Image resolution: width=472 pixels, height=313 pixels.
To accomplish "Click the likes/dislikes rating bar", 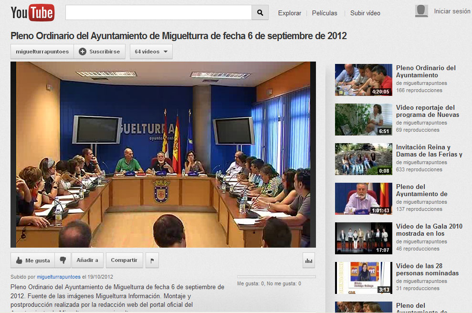I will point(276,277).
